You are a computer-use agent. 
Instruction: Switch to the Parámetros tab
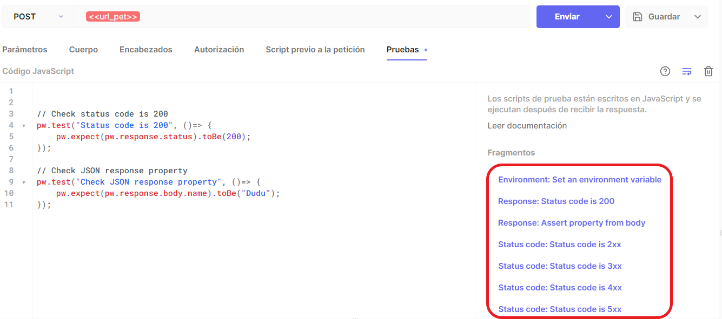click(25, 50)
